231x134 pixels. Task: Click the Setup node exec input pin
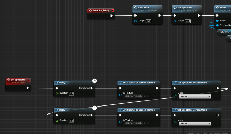(x=217, y=15)
